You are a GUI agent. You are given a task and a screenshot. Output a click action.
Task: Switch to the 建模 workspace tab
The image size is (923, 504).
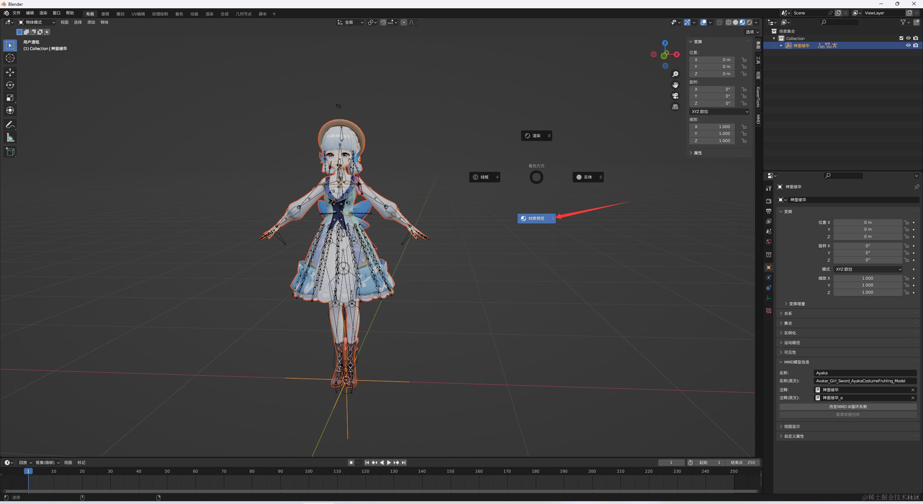coord(105,14)
